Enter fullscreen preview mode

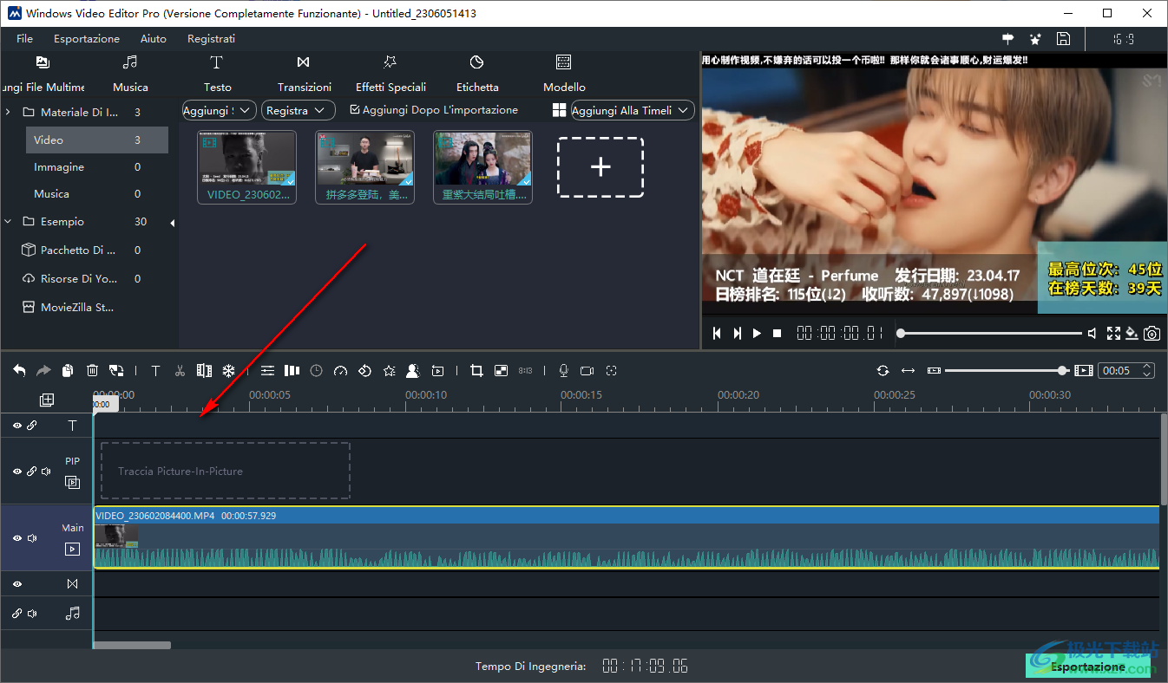click(1113, 333)
